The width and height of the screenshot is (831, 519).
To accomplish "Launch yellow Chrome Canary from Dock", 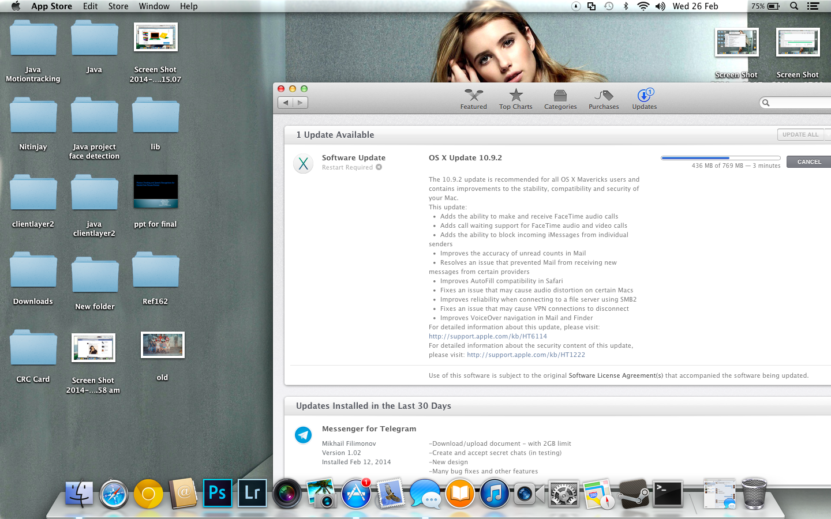I will pos(148,494).
